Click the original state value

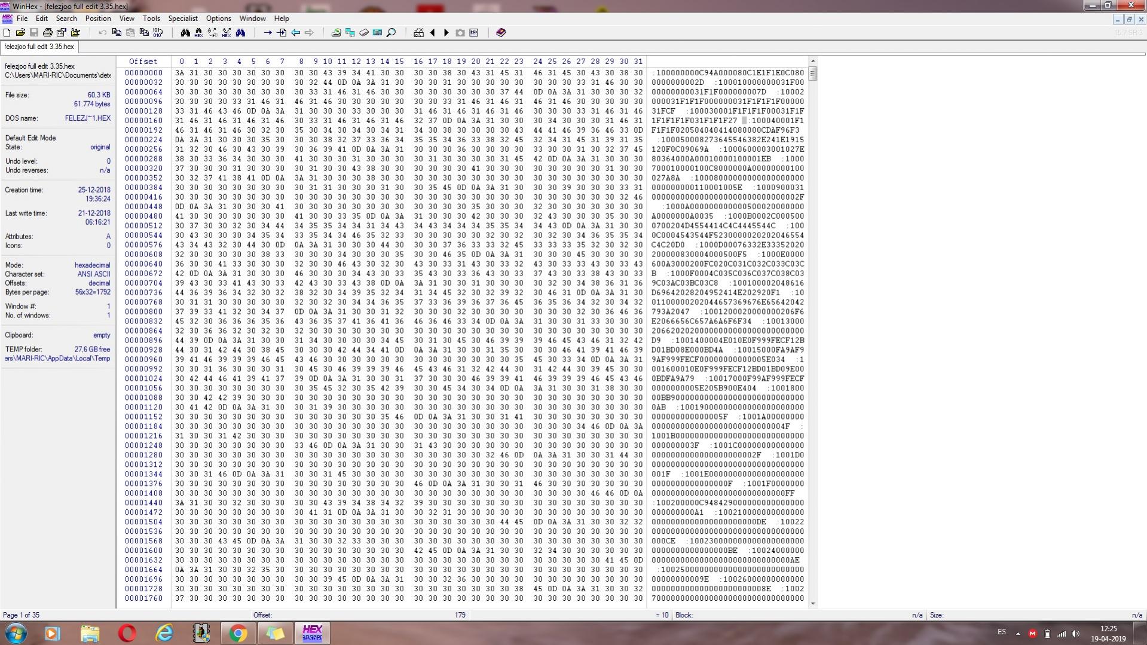pos(100,147)
